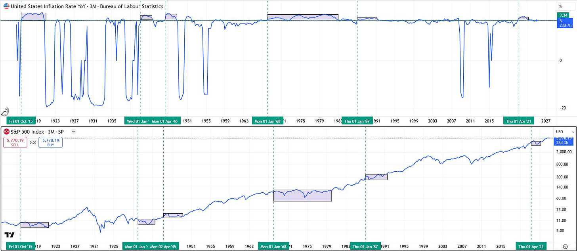577x251 pixels.
Task: Select the 1915–1920 rectangle drawing in the inflation pane
Action: (33, 16)
